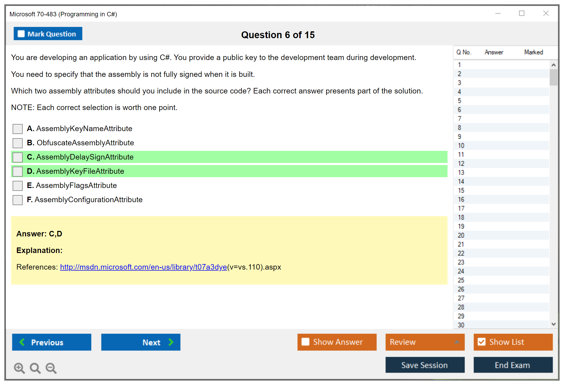Open the msdn.microsoft.com reference link
The height and width of the screenshot is (387, 566).
pos(143,267)
